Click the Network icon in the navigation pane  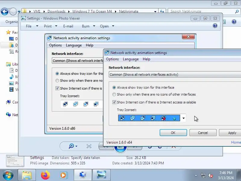(x=8, y=115)
